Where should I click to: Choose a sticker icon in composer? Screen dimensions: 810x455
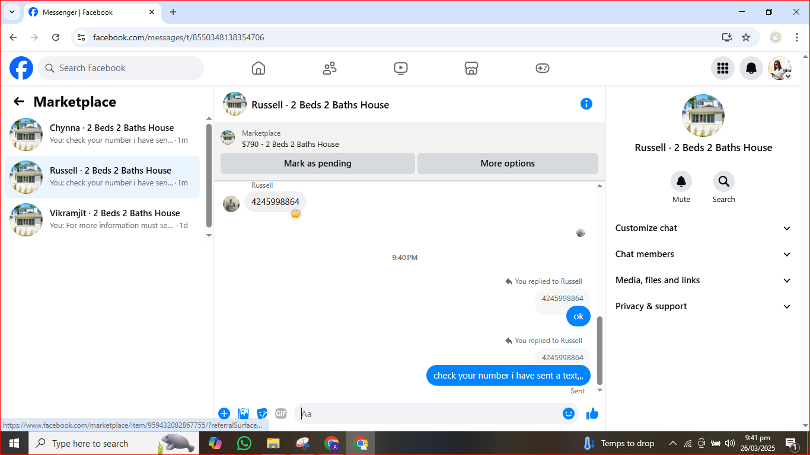(262, 414)
